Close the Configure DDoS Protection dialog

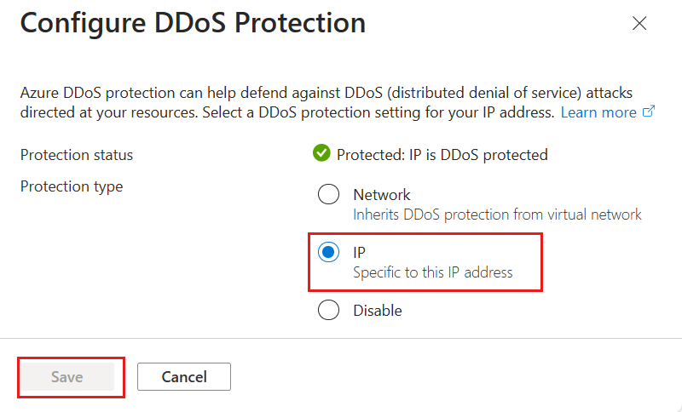click(x=639, y=24)
